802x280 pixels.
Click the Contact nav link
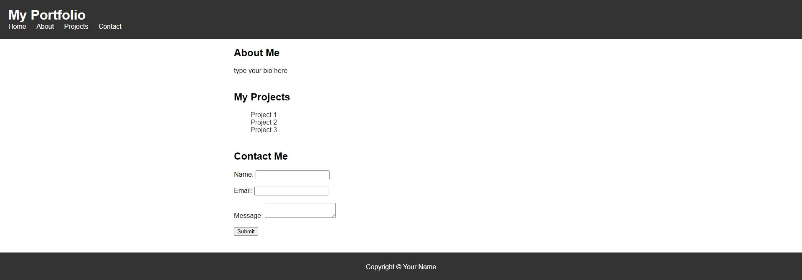[110, 26]
